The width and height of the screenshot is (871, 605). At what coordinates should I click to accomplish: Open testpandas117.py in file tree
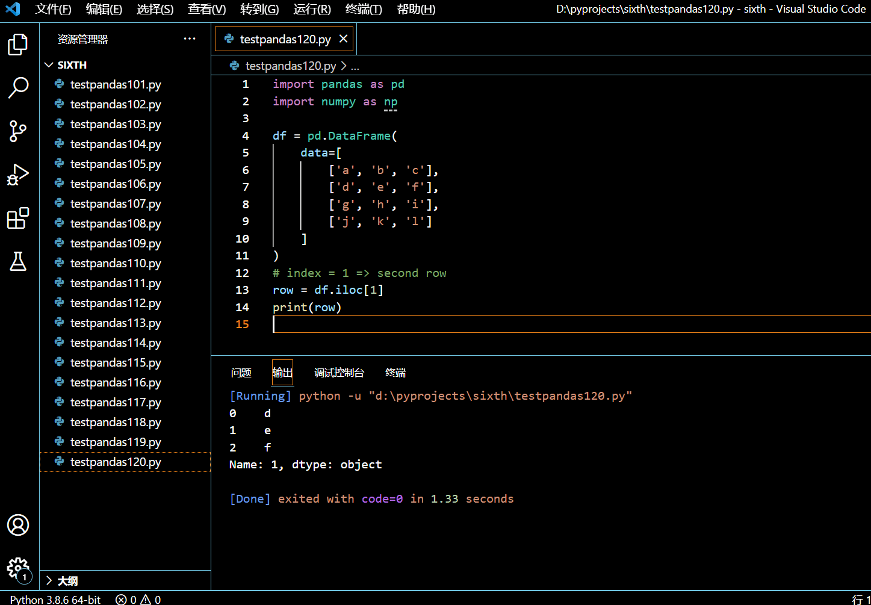click(125, 402)
